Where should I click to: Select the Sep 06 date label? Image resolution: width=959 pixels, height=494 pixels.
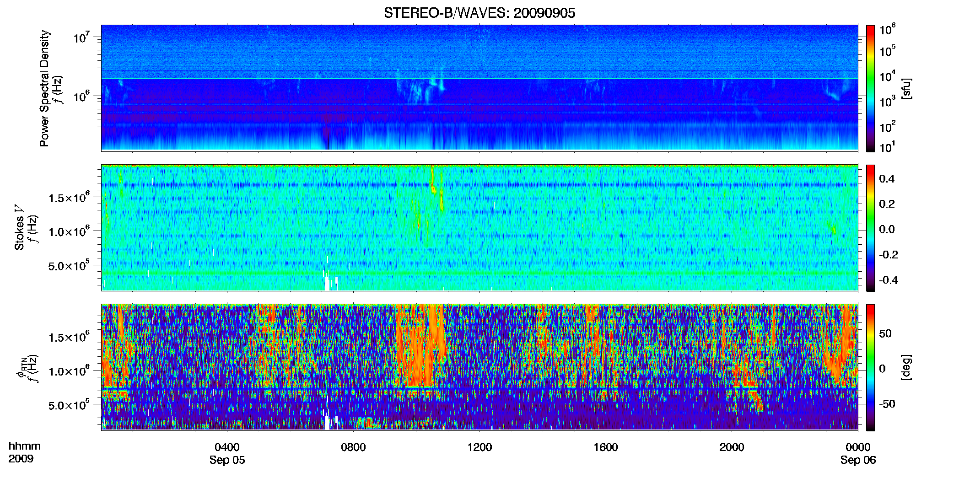pyautogui.click(x=858, y=460)
